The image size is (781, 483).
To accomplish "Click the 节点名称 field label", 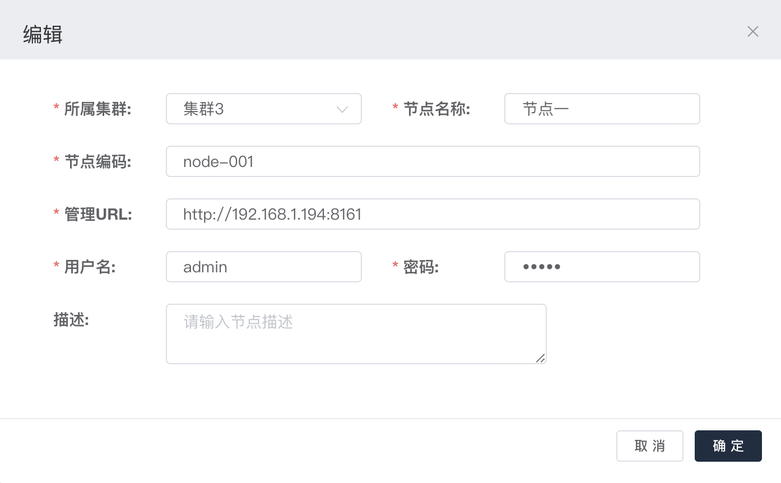I will coord(436,109).
